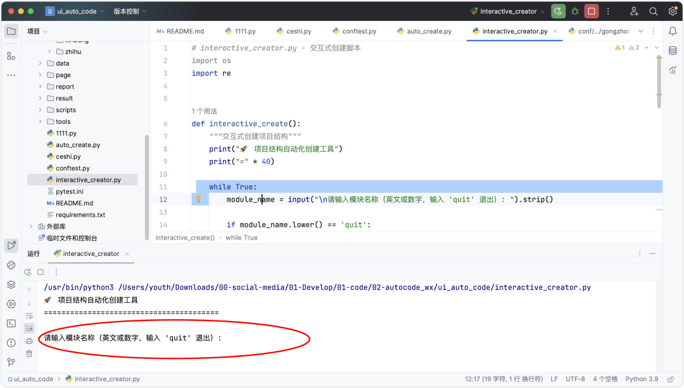Change the UTF-8 file encoding in the status bar
The width and height of the screenshot is (684, 388).
tap(575, 379)
